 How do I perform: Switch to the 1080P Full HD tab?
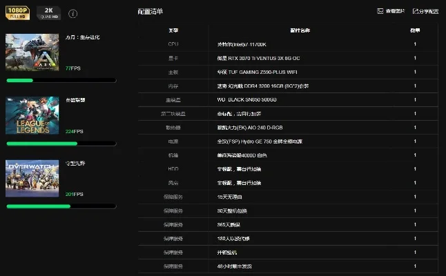(x=18, y=13)
